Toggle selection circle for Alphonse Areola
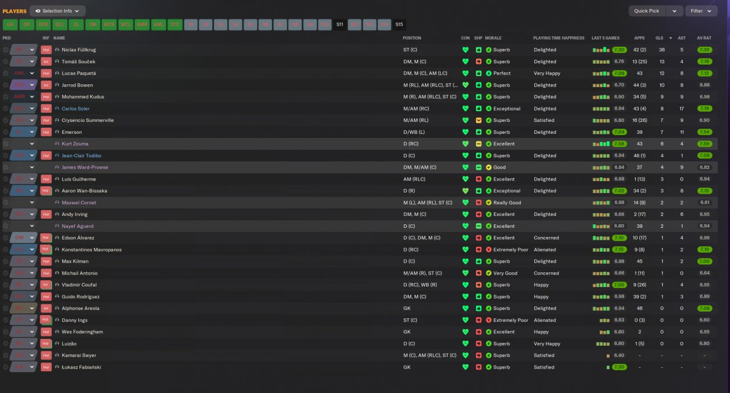This screenshot has height=393, width=730. [6, 308]
